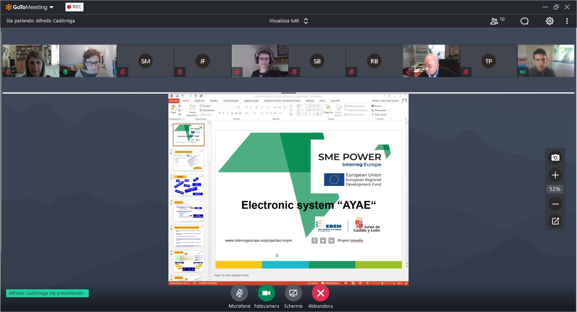Select slide 1 thumbnail in slide panel
577x312 pixels.
(189, 135)
